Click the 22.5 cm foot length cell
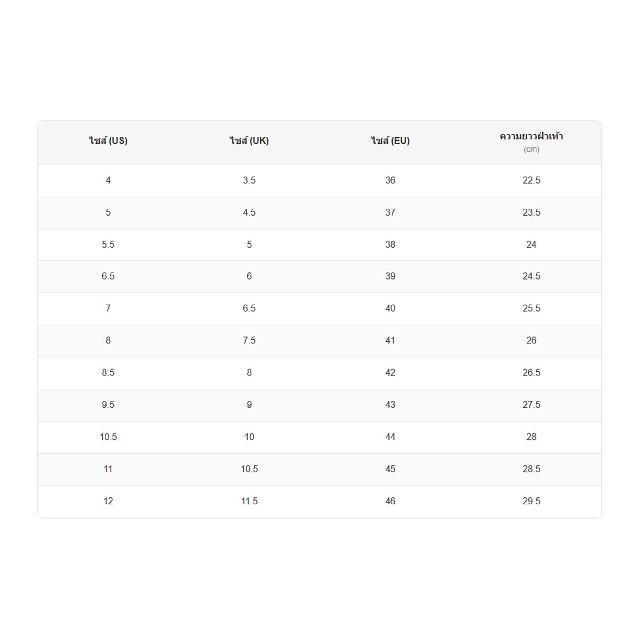Screen dimensions: 639x639 coord(531,181)
